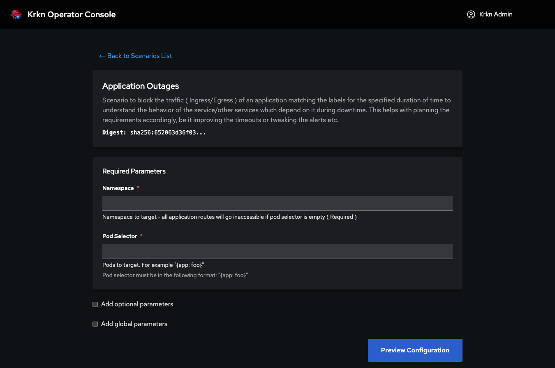Select the Application Outages heading
The image size is (555, 368).
click(x=141, y=86)
